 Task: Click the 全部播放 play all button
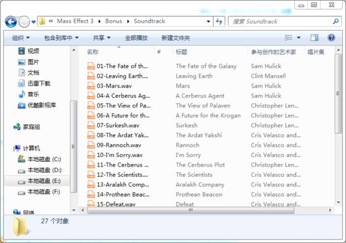(x=136, y=38)
